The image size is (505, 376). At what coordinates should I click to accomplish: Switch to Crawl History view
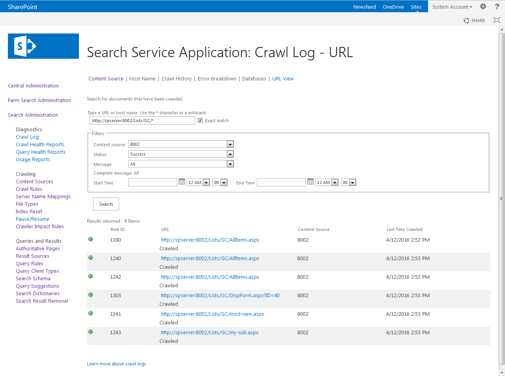click(176, 79)
